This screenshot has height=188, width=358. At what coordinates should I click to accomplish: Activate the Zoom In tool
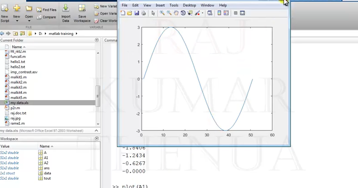162,13
